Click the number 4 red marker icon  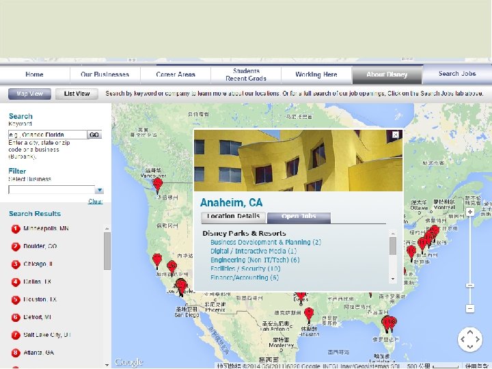tap(16, 282)
